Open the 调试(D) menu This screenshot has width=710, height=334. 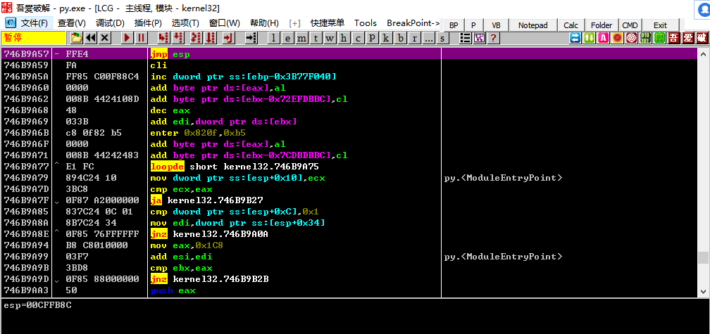point(110,23)
